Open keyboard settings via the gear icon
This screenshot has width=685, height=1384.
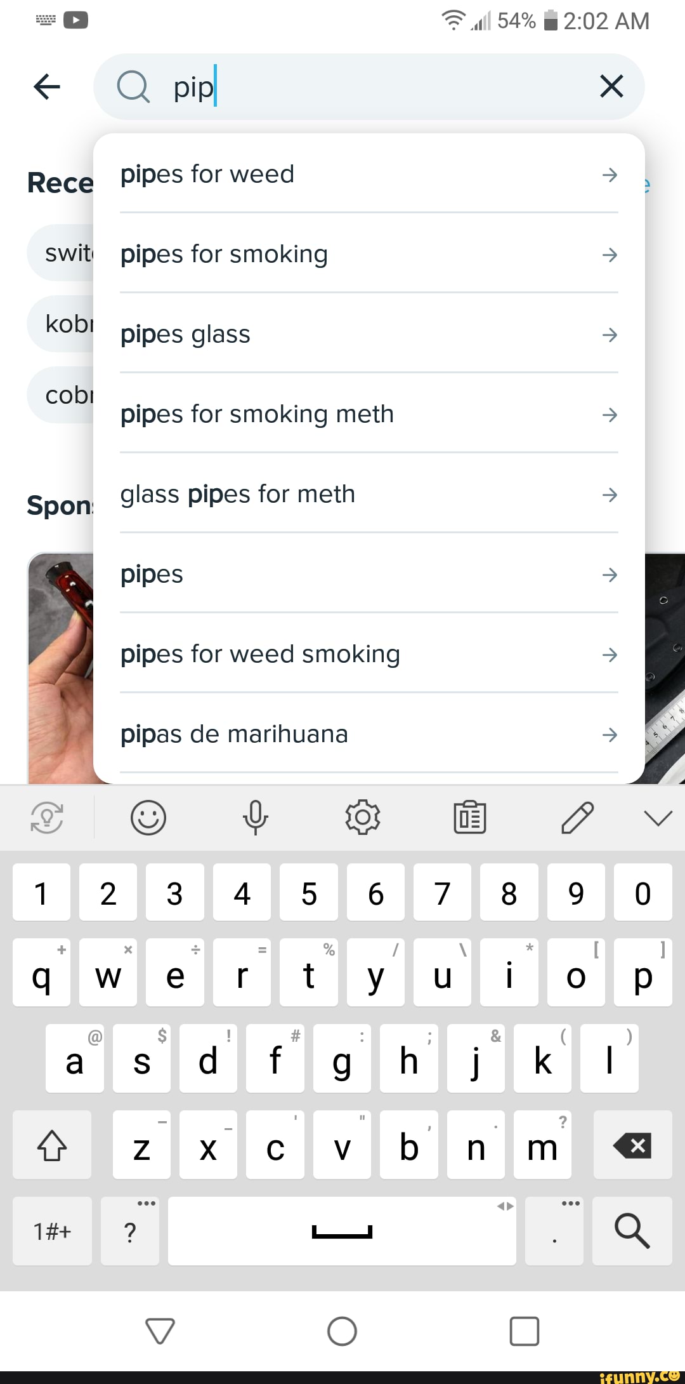click(x=362, y=818)
